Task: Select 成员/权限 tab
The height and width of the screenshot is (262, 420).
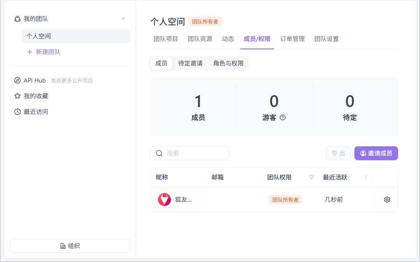Action: (x=257, y=39)
